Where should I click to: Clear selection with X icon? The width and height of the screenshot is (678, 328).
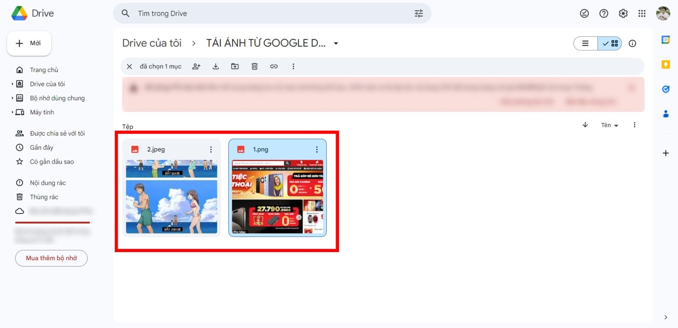click(130, 67)
